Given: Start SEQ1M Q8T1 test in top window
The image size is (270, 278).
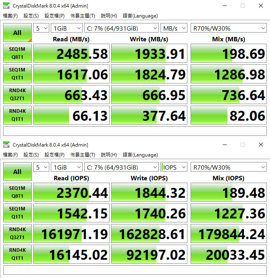Looking at the screenshot, I should [17, 53].
